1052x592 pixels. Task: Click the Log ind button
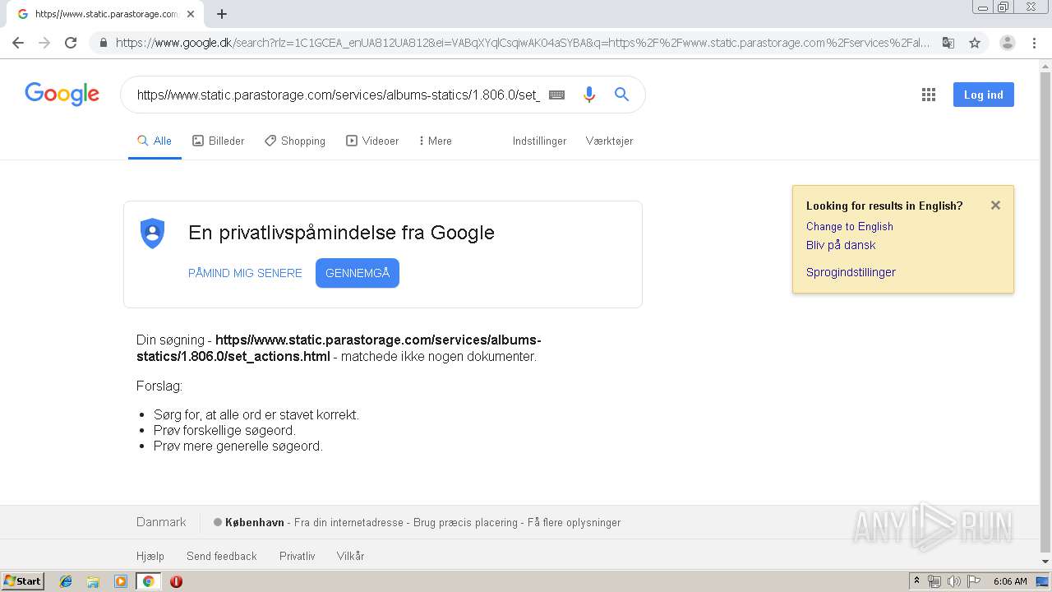[x=984, y=95]
